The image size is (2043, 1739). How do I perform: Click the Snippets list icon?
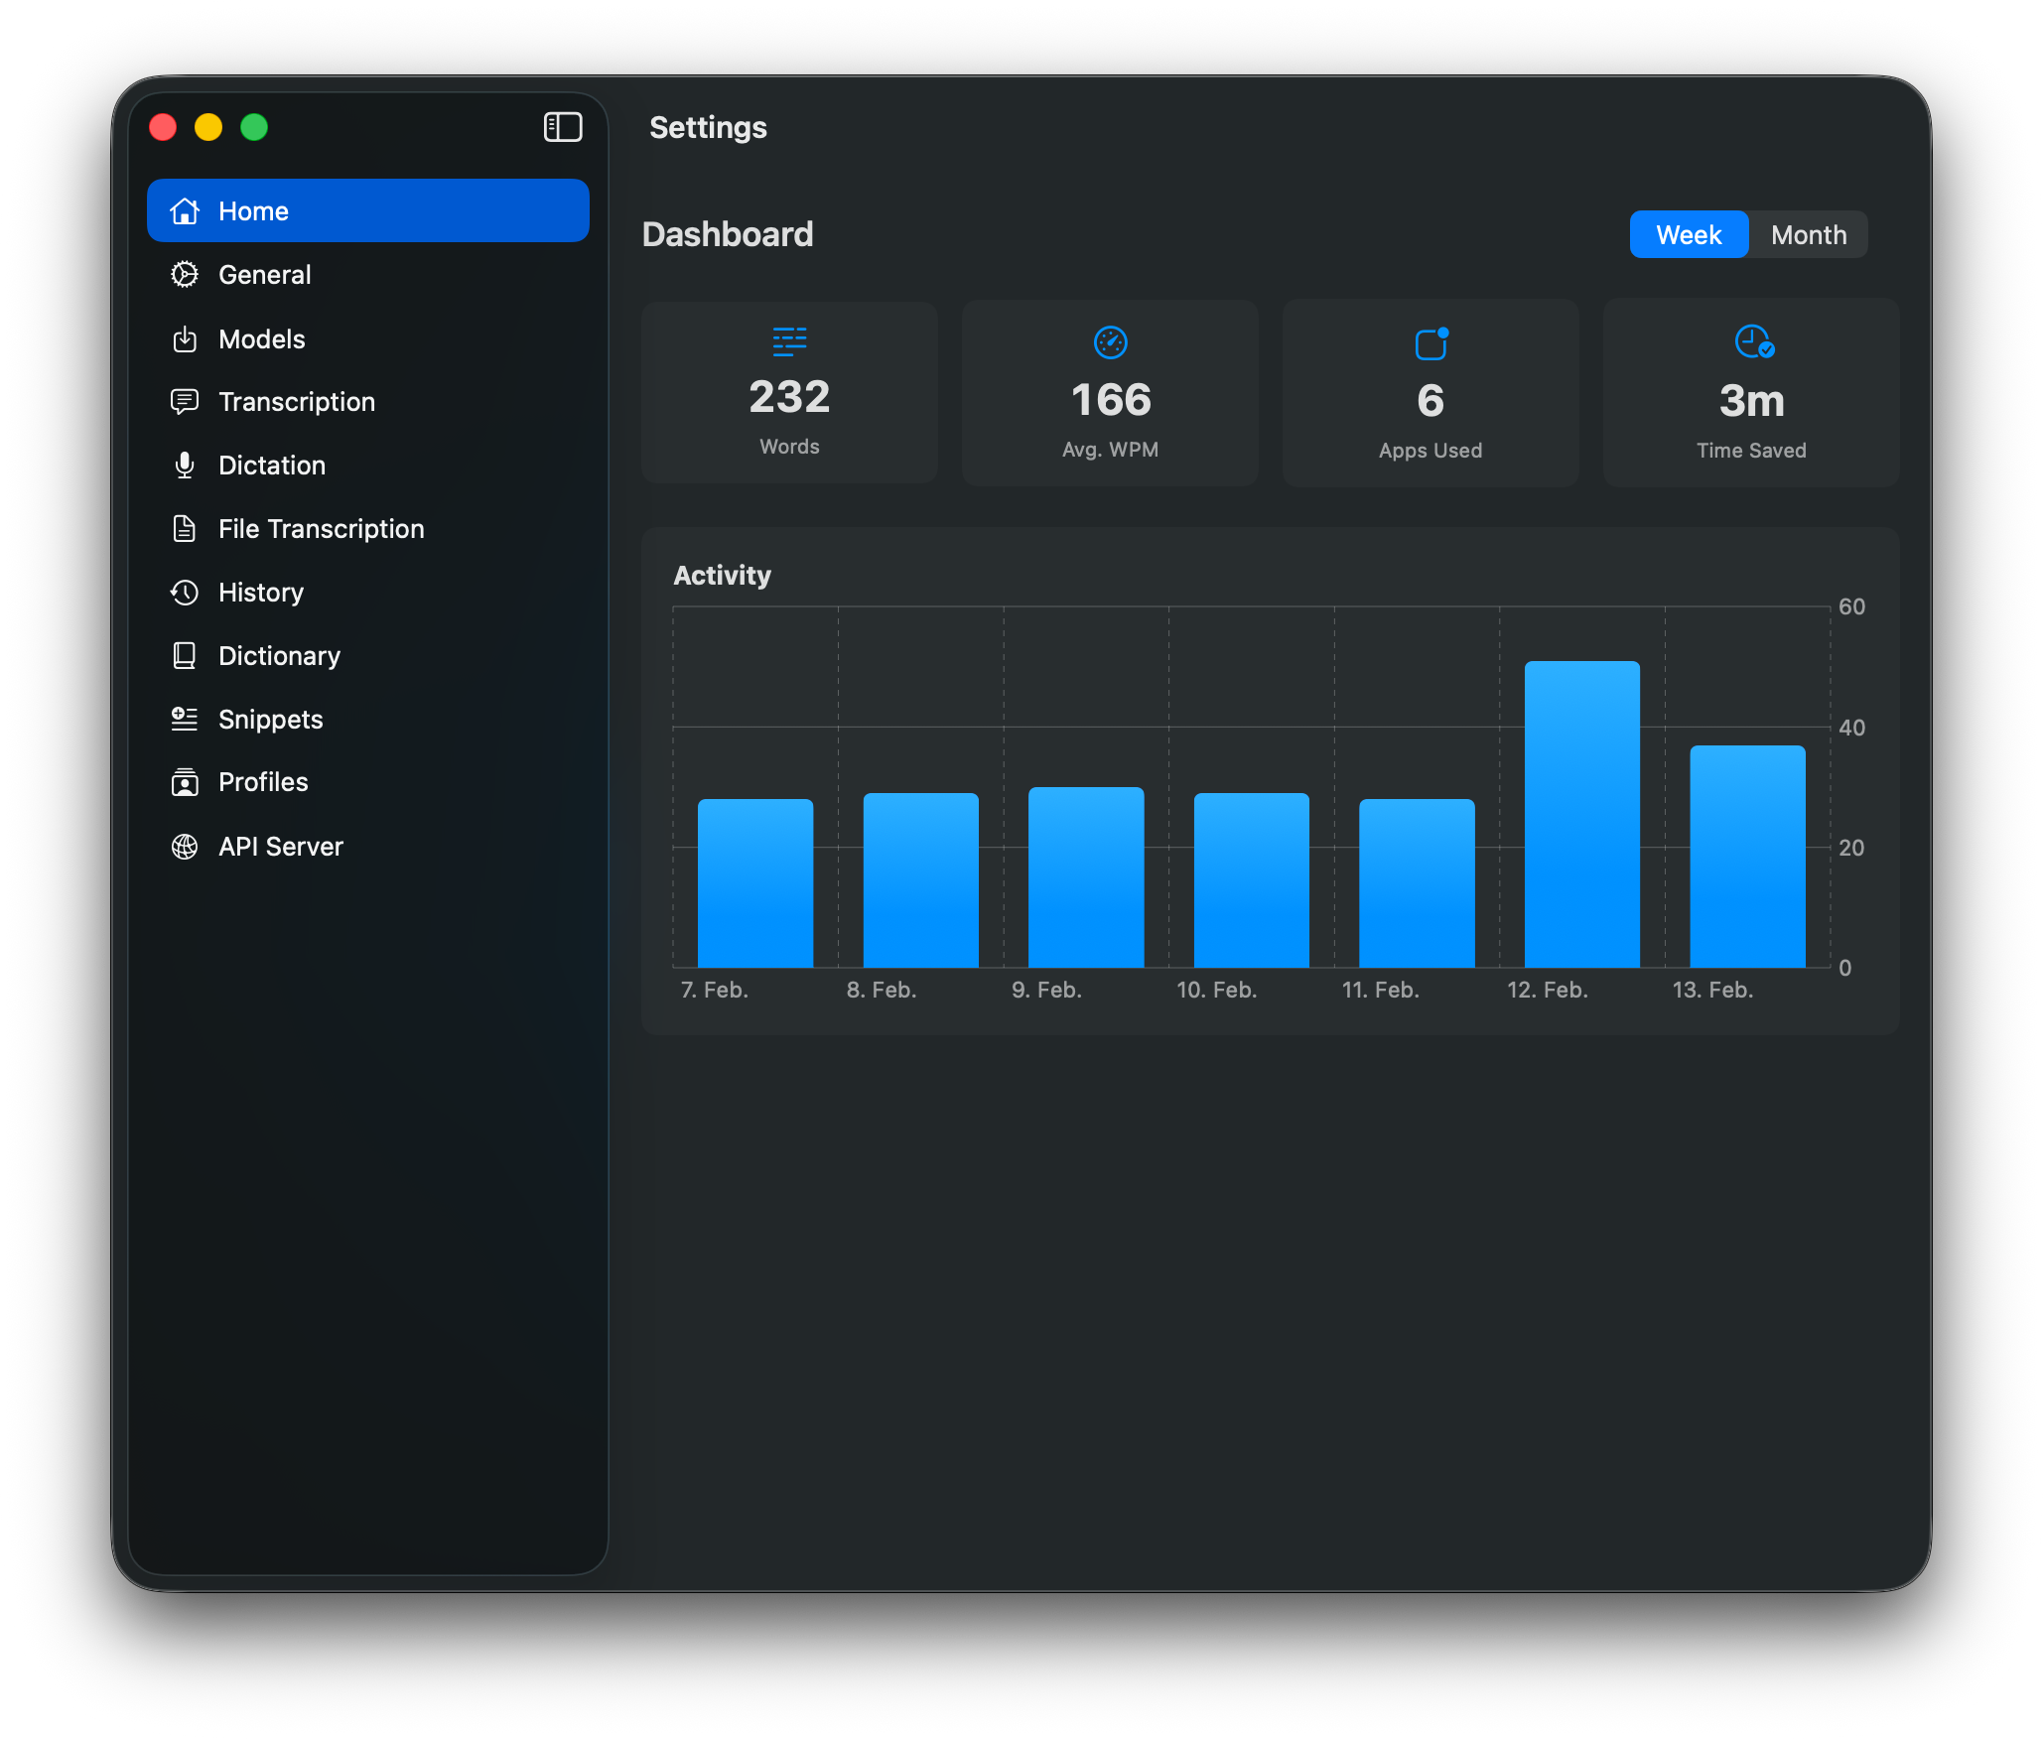pos(185,720)
